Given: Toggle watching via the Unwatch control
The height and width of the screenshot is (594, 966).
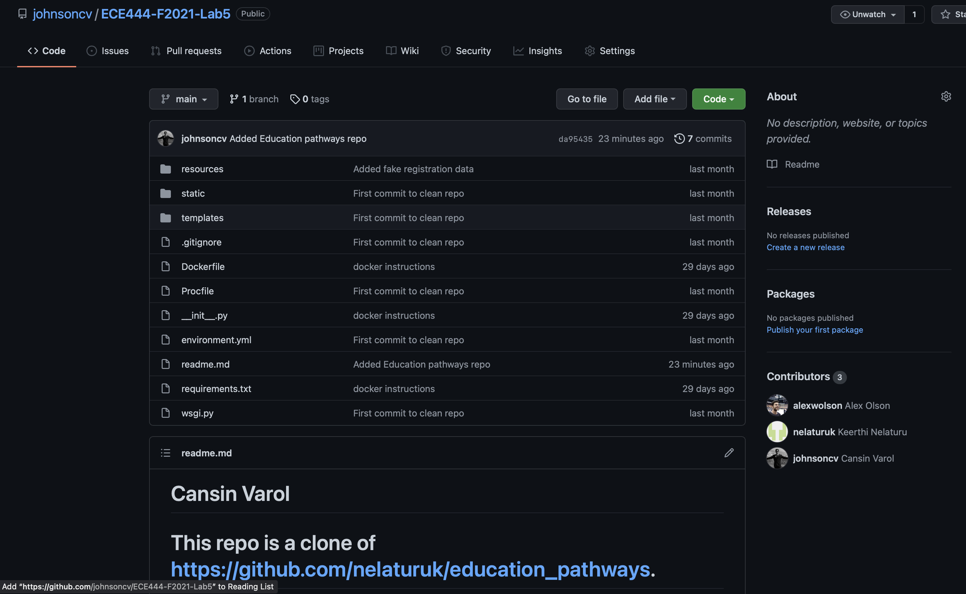Looking at the screenshot, I should point(866,14).
